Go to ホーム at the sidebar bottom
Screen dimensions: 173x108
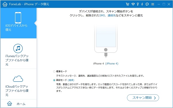(x=18, y=104)
